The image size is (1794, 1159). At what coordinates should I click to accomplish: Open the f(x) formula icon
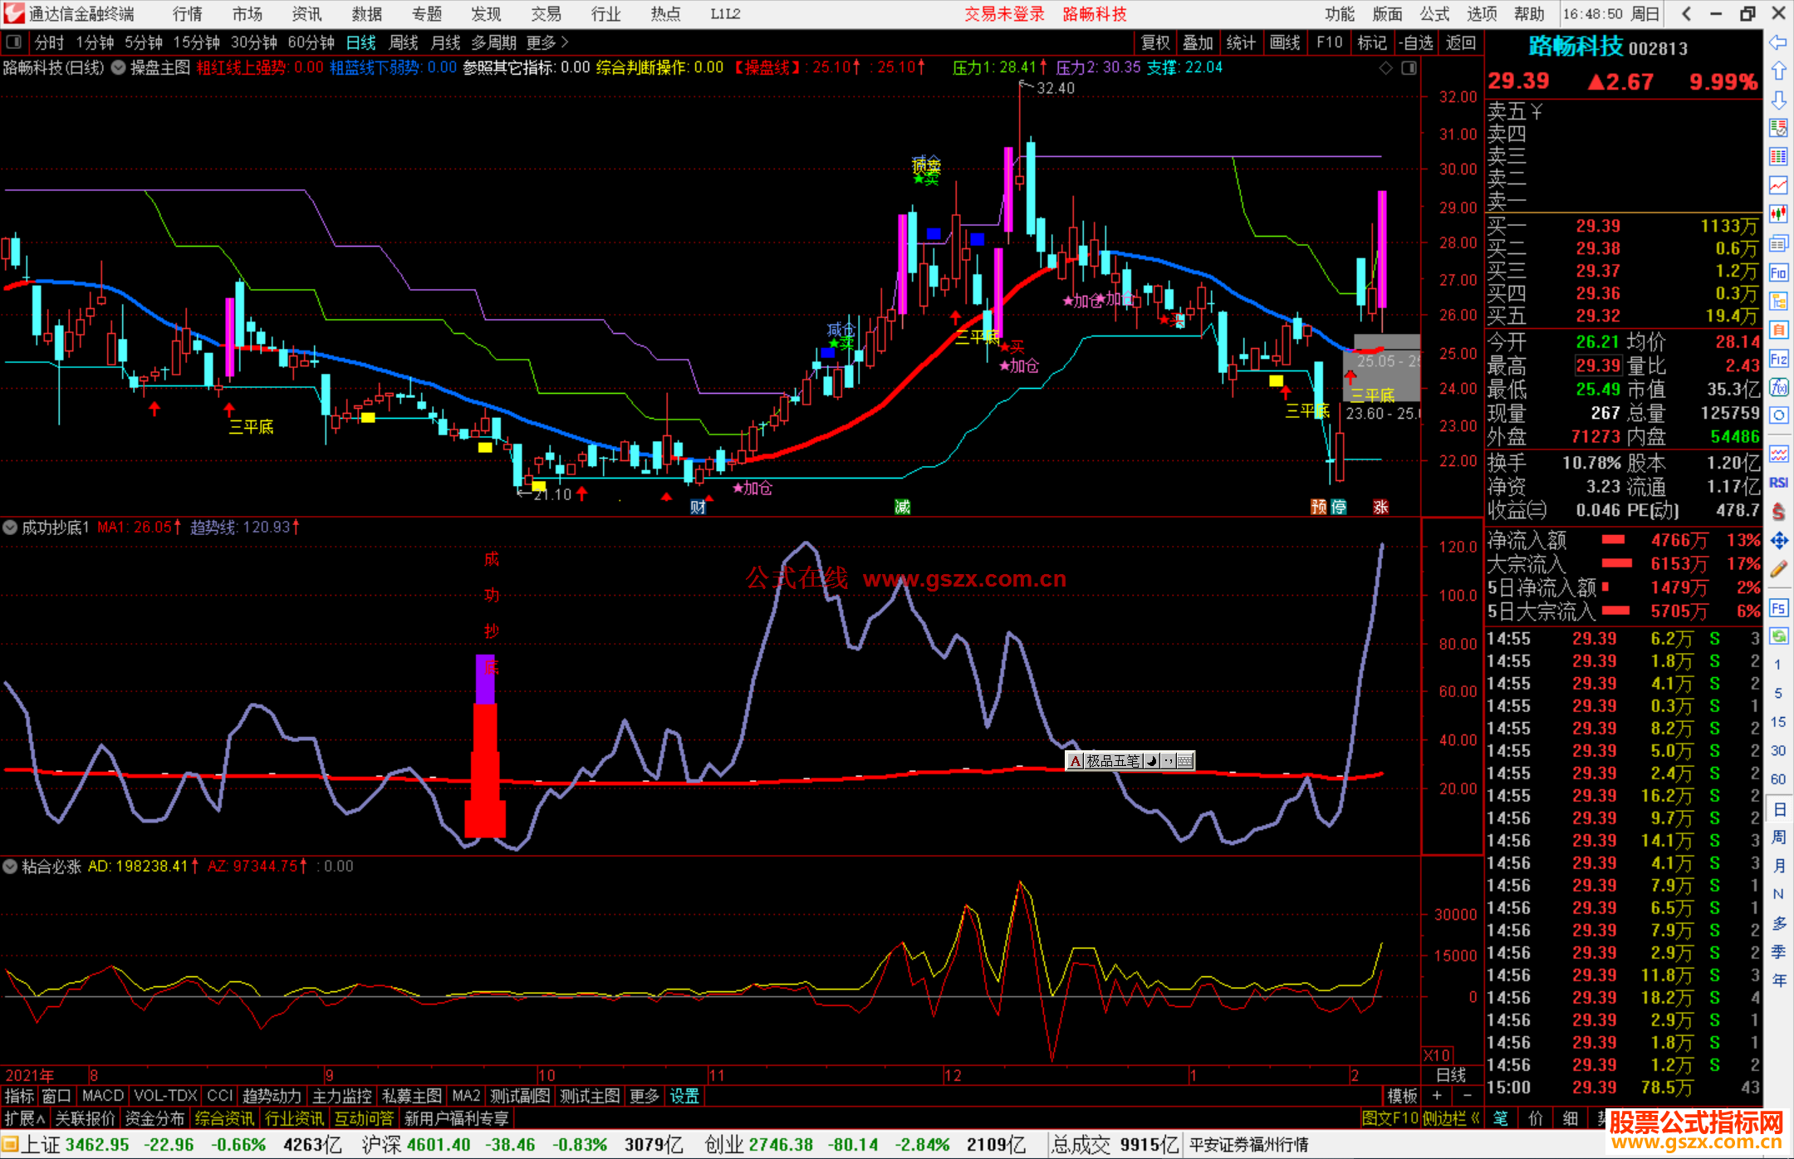coord(1778,387)
